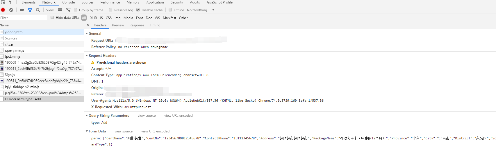Image resolution: width=496 pixels, height=164 pixels.
Task: Click view source beside Form Data
Action: [124, 131]
